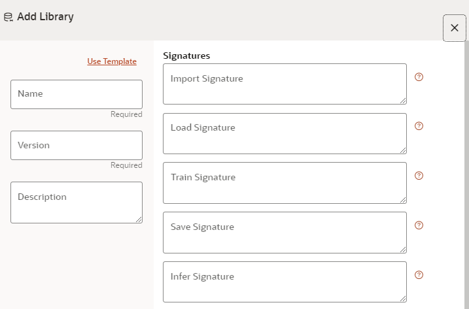Image resolution: width=469 pixels, height=309 pixels.
Task: Open help for Load Signature
Action: [x=419, y=126]
